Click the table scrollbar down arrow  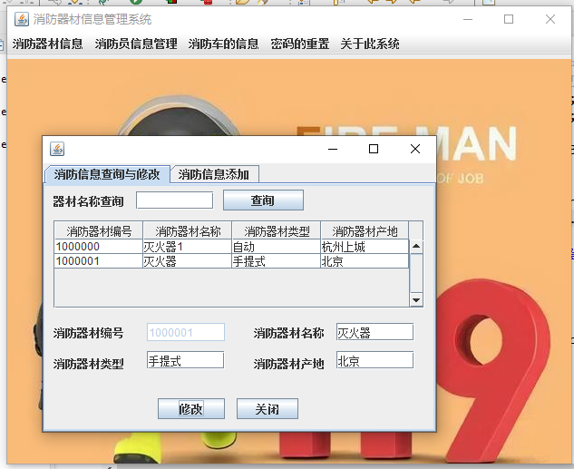coord(416,300)
